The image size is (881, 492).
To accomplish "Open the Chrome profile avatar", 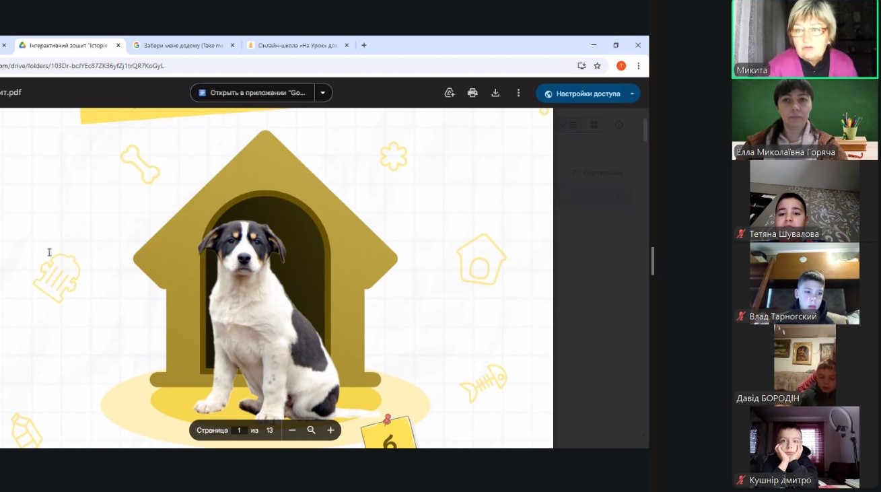I will tap(621, 66).
